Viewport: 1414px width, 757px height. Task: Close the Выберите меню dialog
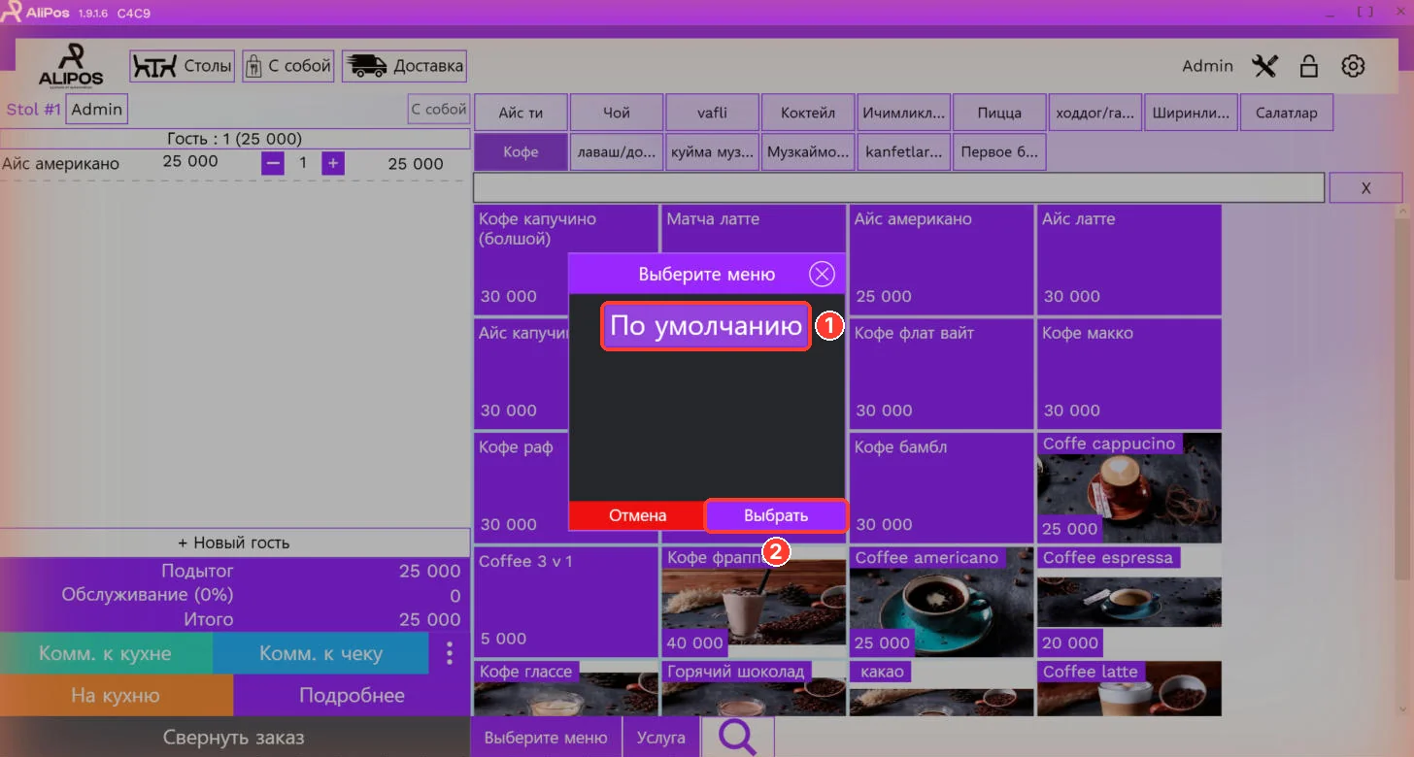822,274
